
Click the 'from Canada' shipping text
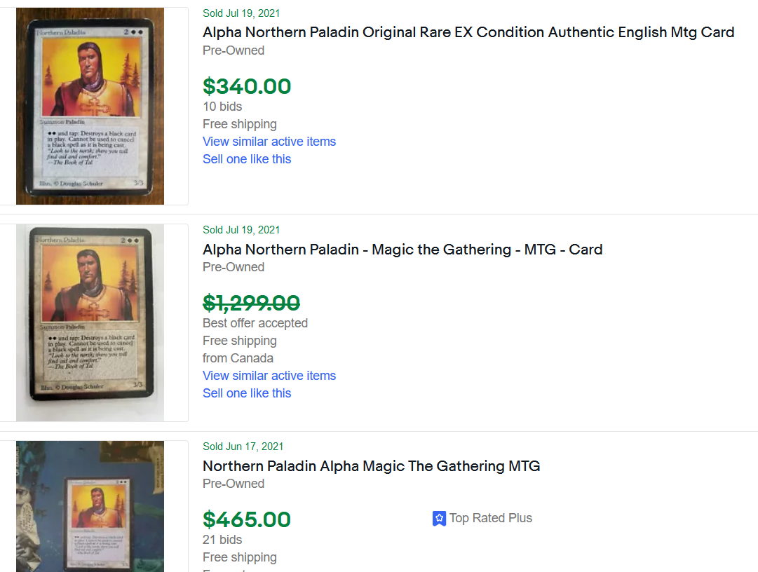click(x=238, y=358)
